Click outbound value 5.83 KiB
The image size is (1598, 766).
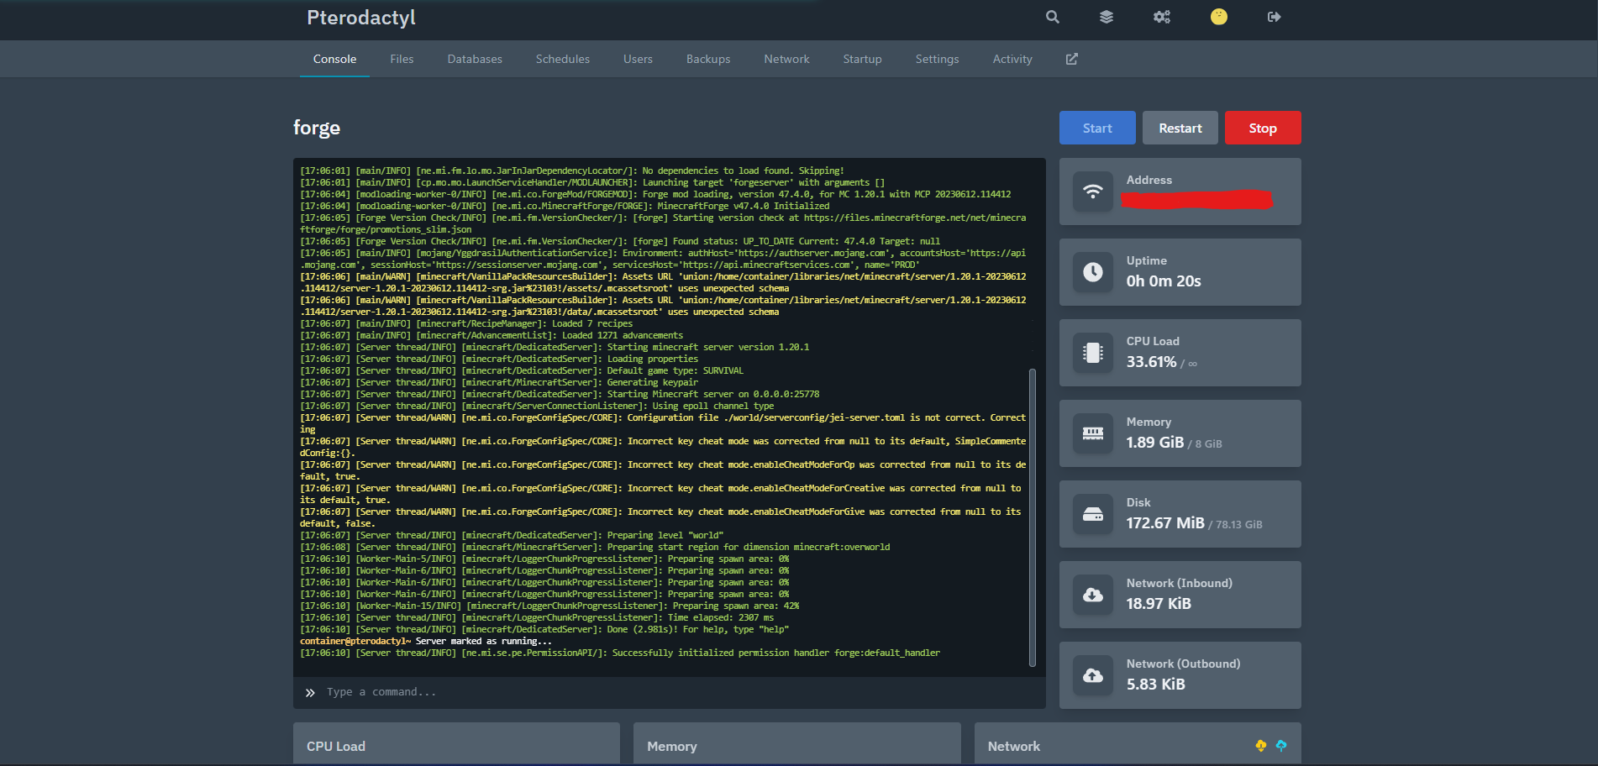click(x=1156, y=685)
